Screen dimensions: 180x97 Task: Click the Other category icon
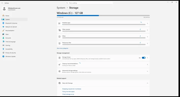(60, 37)
